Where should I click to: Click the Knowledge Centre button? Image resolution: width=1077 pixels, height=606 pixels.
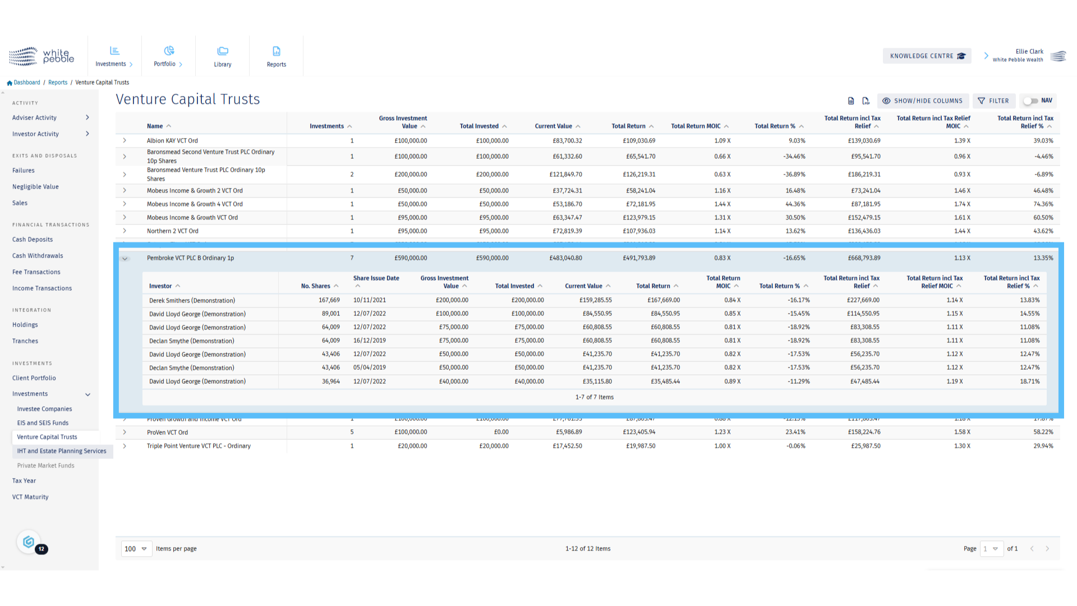[x=927, y=56]
